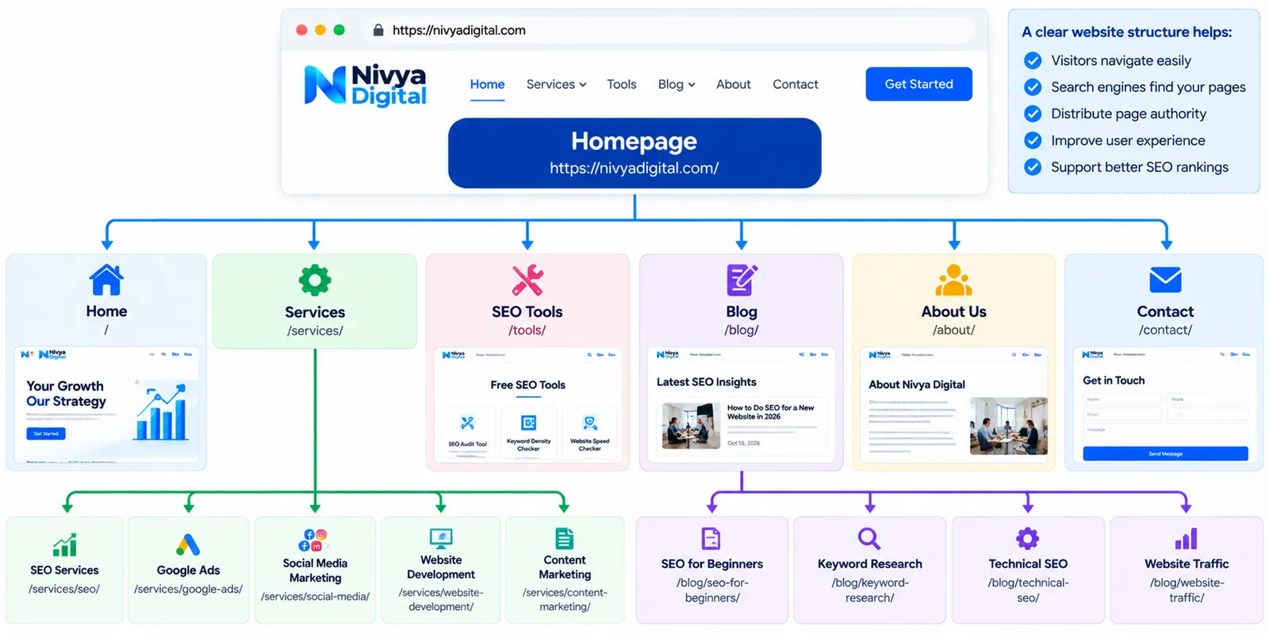Toggle checkmark beside Search engines find your pages
This screenshot has width=1269, height=634.
point(1033,87)
